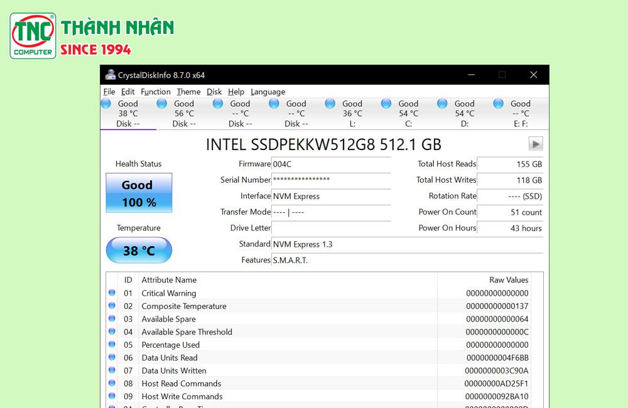The height and width of the screenshot is (408, 628).
Task: Go to next disk with the arrow button
Action: (536, 144)
